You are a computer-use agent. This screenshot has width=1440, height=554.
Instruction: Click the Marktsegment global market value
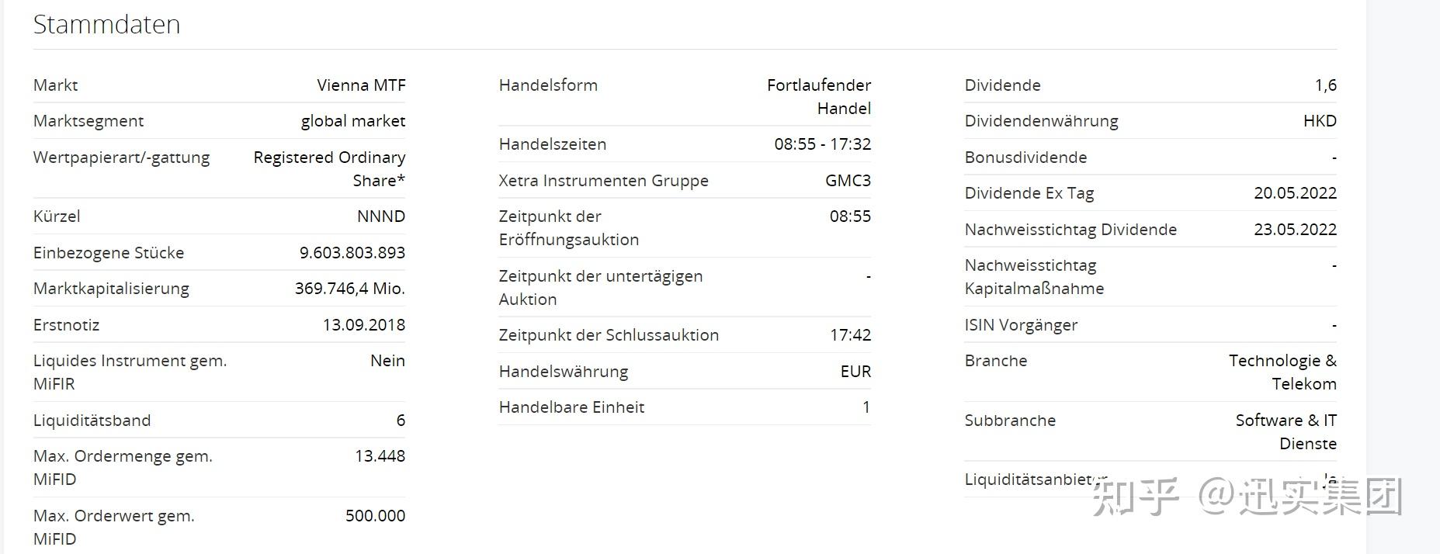click(352, 121)
